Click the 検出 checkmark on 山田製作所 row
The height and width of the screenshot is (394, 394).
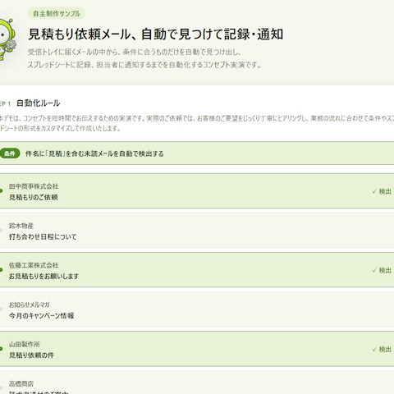pos(382,350)
